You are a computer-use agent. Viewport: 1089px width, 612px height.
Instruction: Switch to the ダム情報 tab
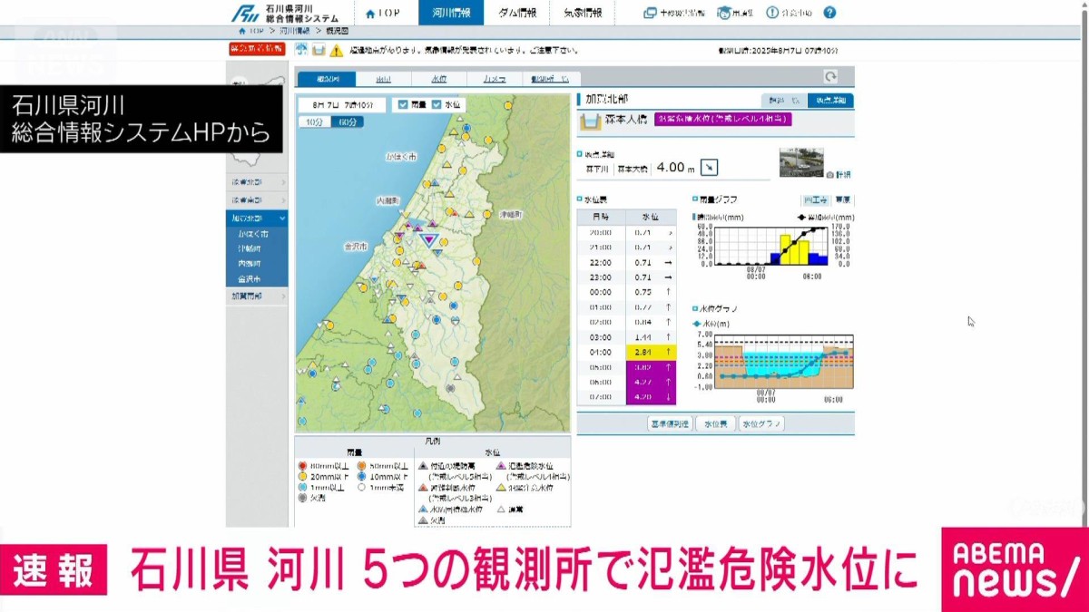[x=518, y=12]
